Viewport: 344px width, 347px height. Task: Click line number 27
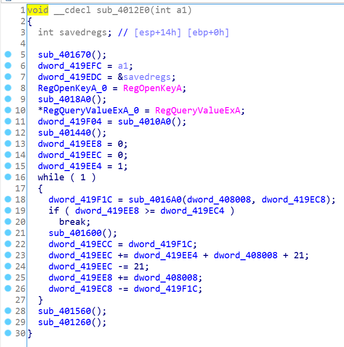20,300
